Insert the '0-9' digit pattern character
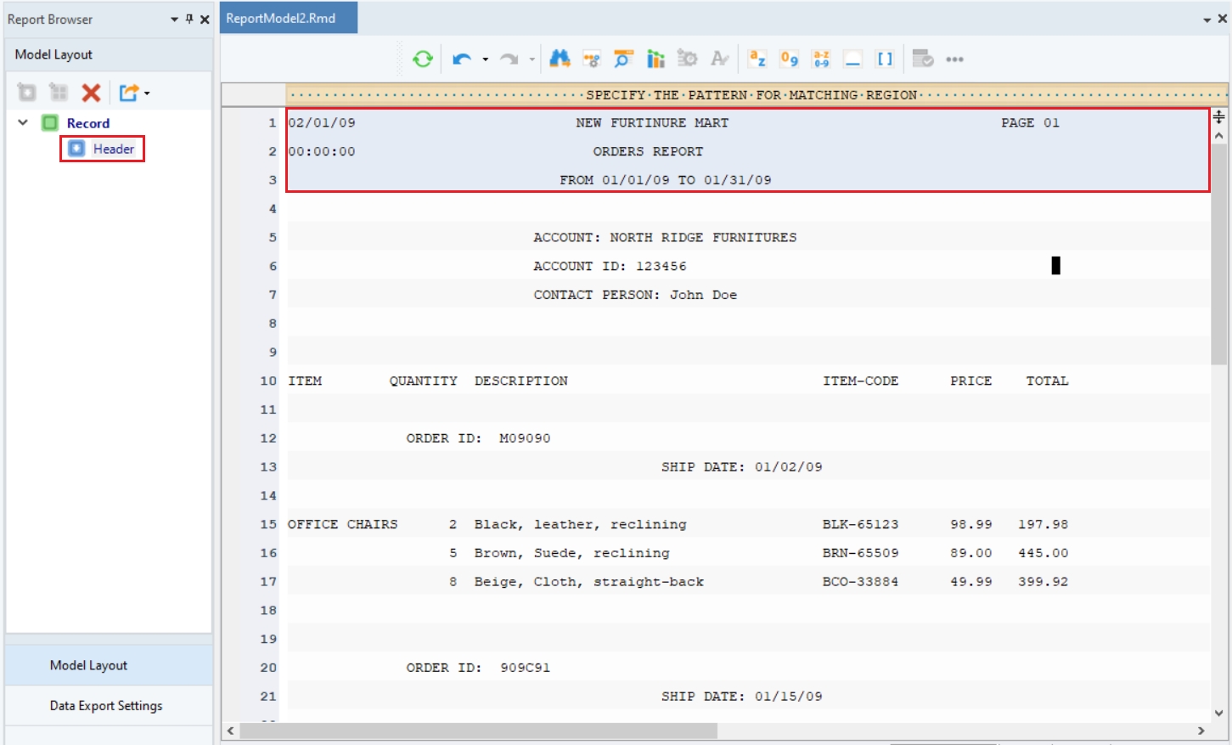This screenshot has width=1232, height=745. point(789,59)
